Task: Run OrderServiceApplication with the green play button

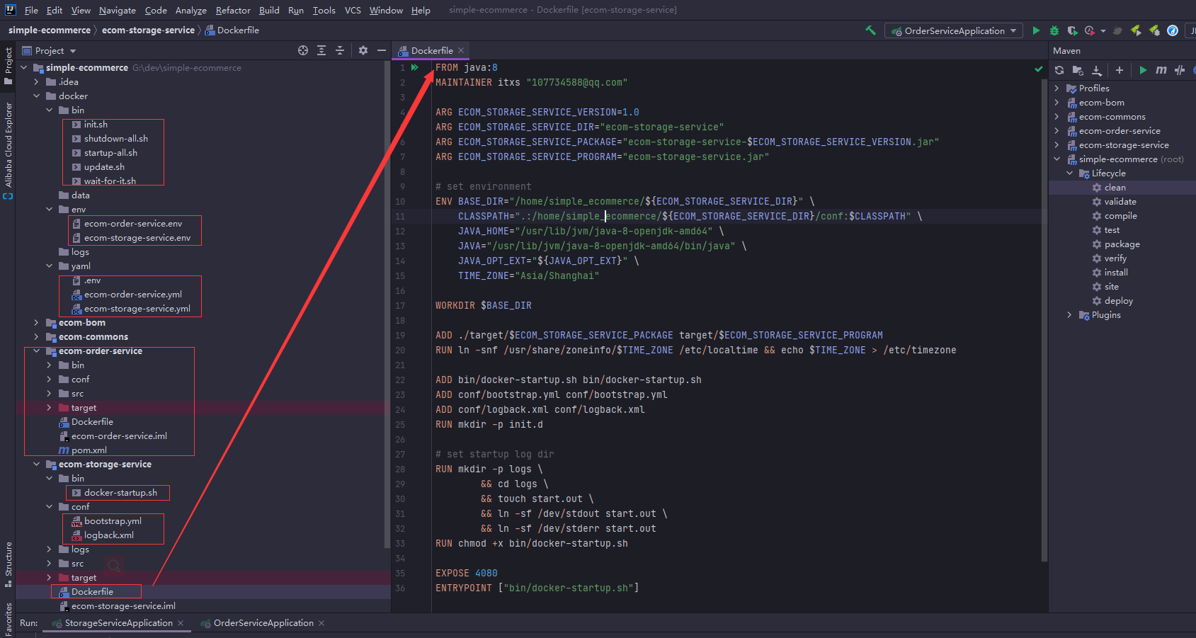Action: [1036, 30]
